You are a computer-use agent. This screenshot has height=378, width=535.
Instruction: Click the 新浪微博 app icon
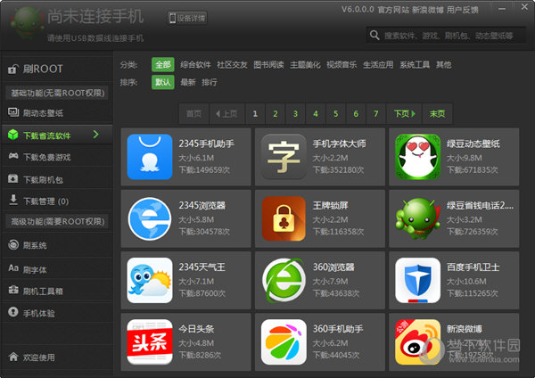click(417, 341)
